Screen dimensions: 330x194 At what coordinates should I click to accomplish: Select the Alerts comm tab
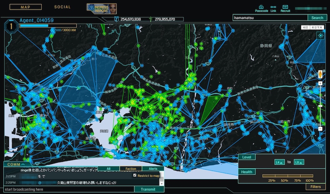tap(153, 169)
